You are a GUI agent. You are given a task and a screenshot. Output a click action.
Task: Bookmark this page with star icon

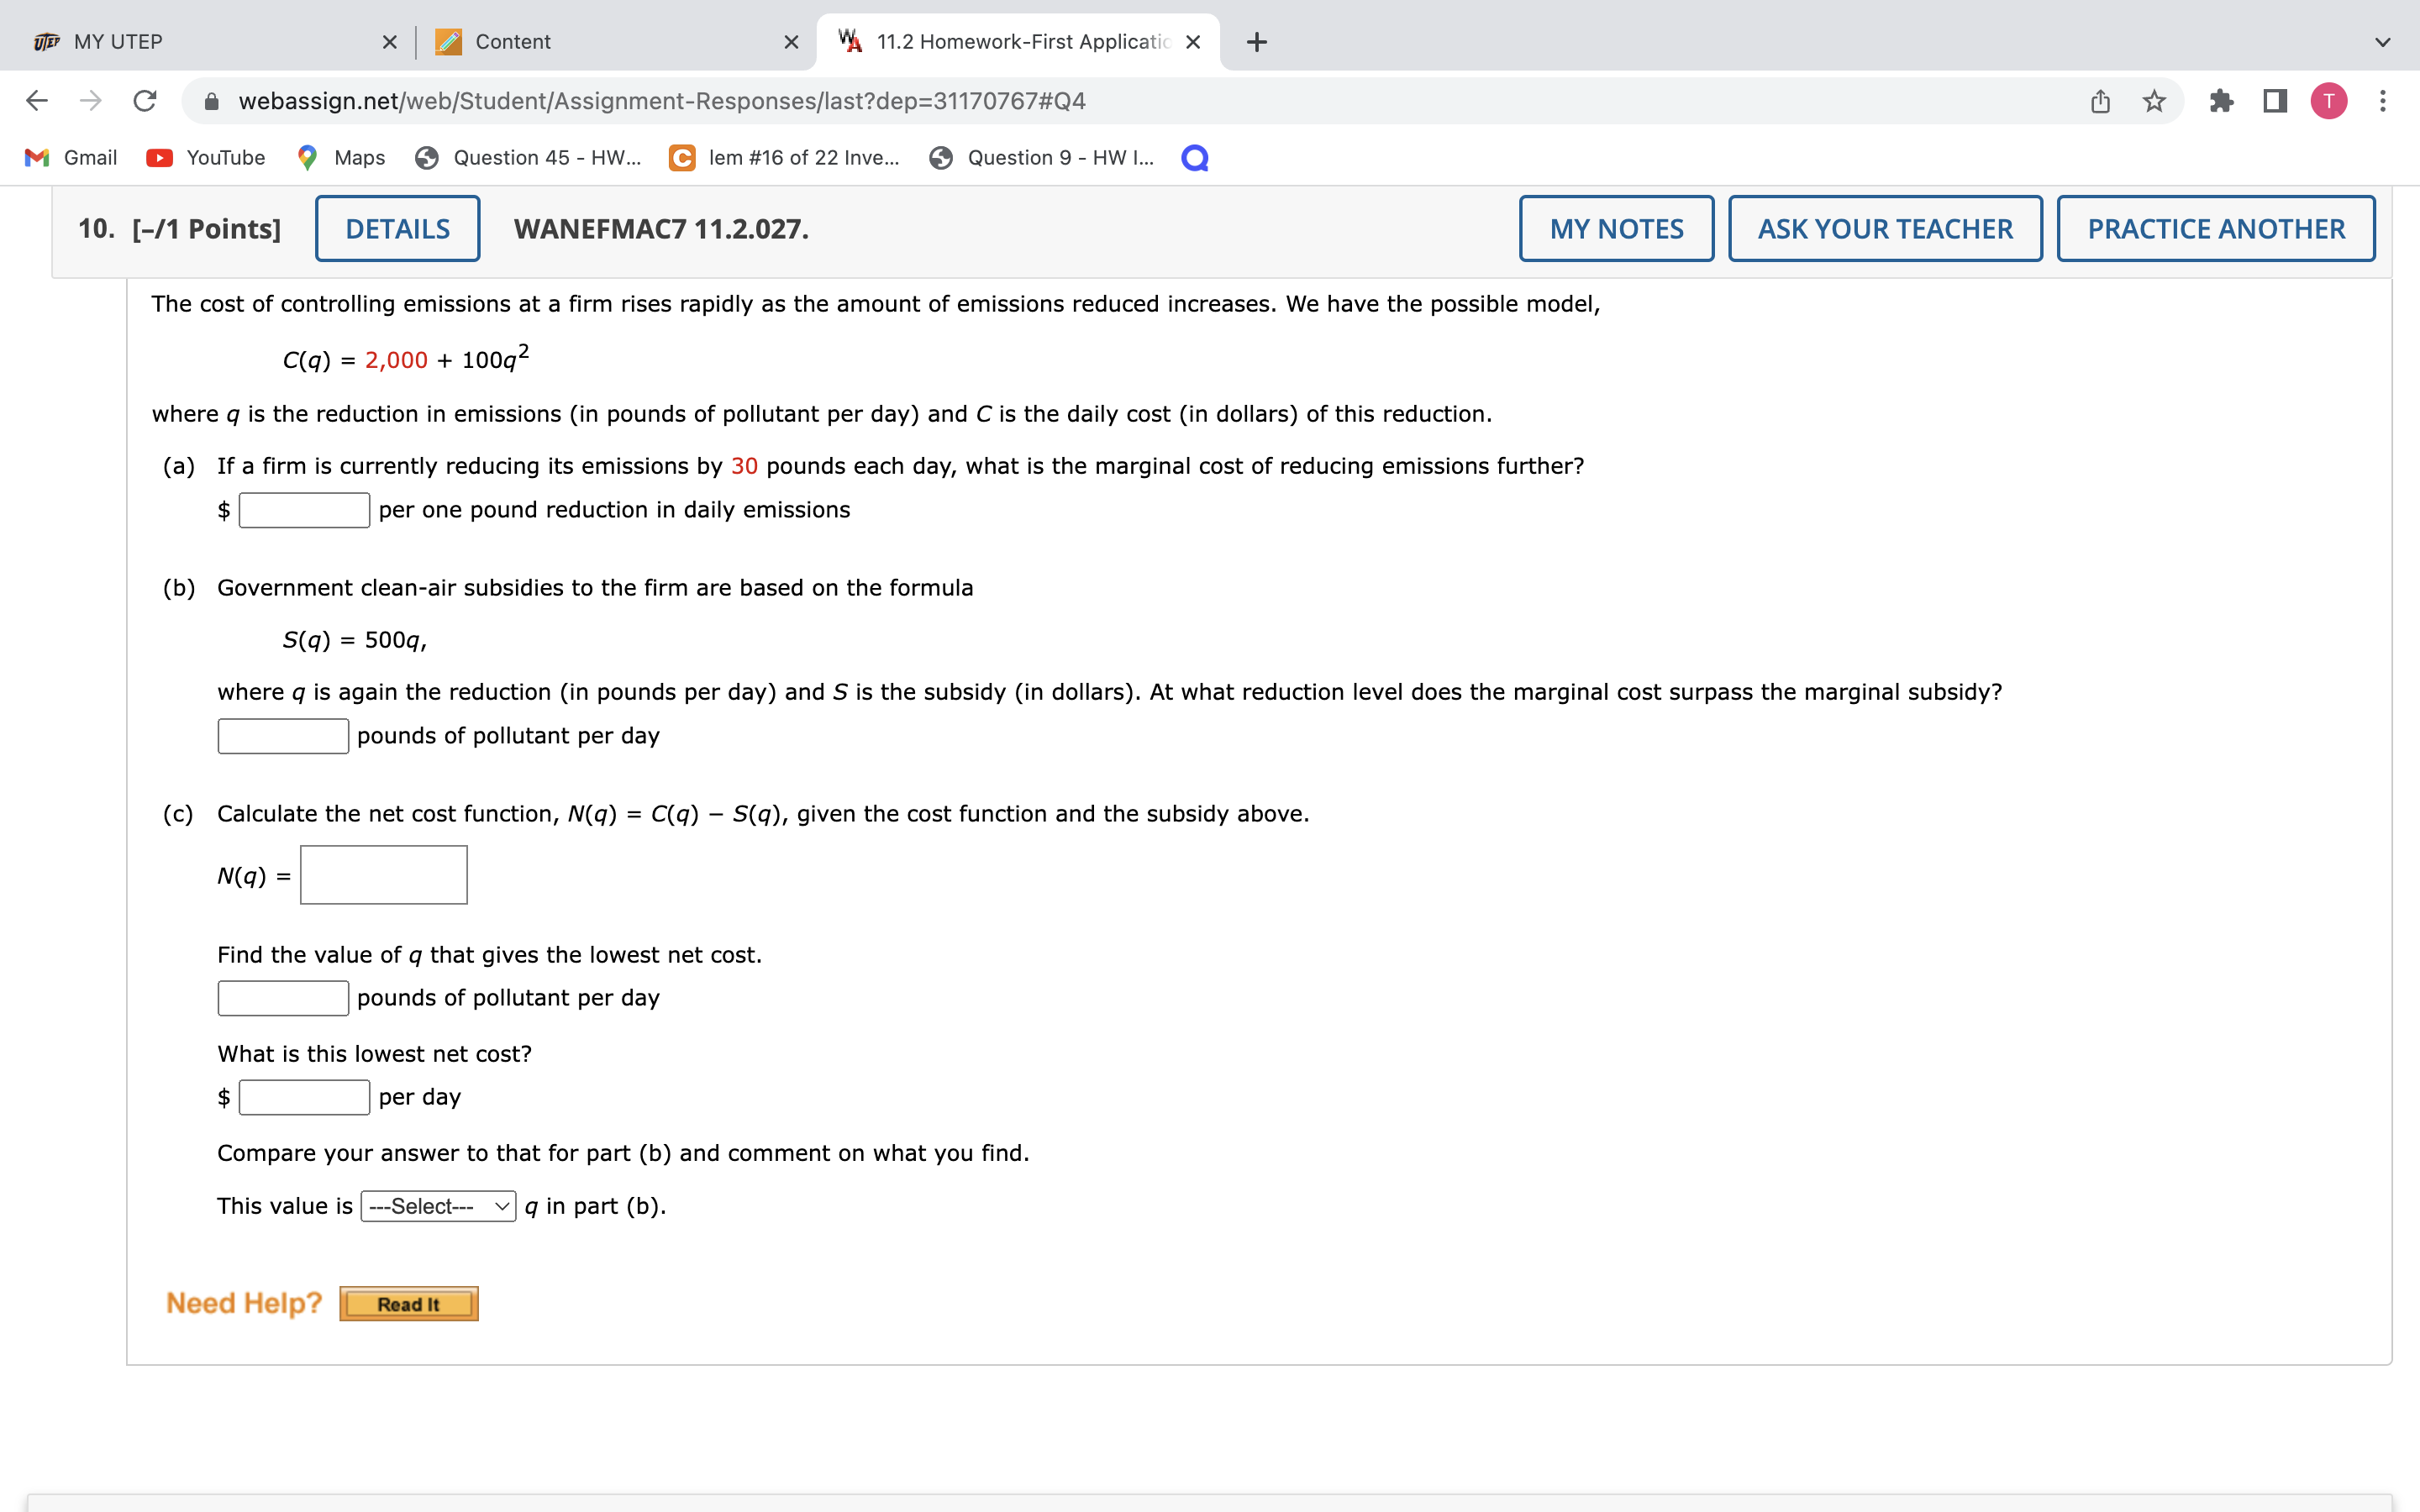[2154, 101]
